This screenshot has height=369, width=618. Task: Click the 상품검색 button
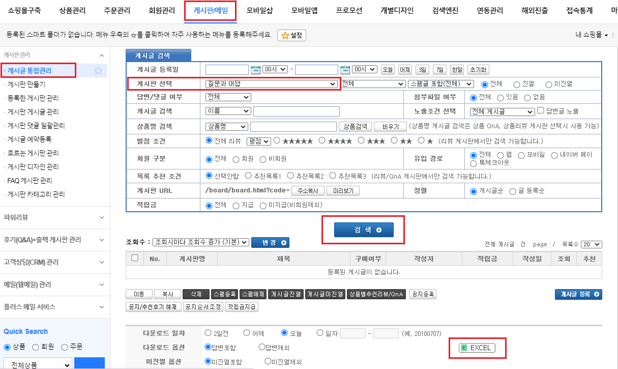click(x=355, y=126)
